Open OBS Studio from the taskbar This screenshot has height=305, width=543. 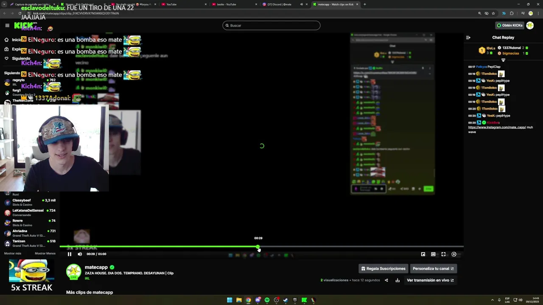pyautogui.click(x=276, y=300)
